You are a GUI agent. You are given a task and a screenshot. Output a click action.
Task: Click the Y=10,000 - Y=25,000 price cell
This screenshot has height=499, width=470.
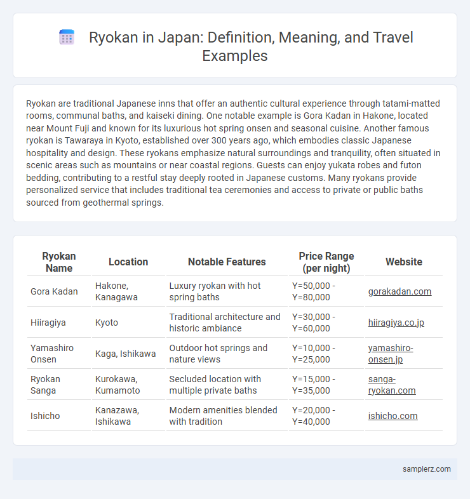click(326, 354)
